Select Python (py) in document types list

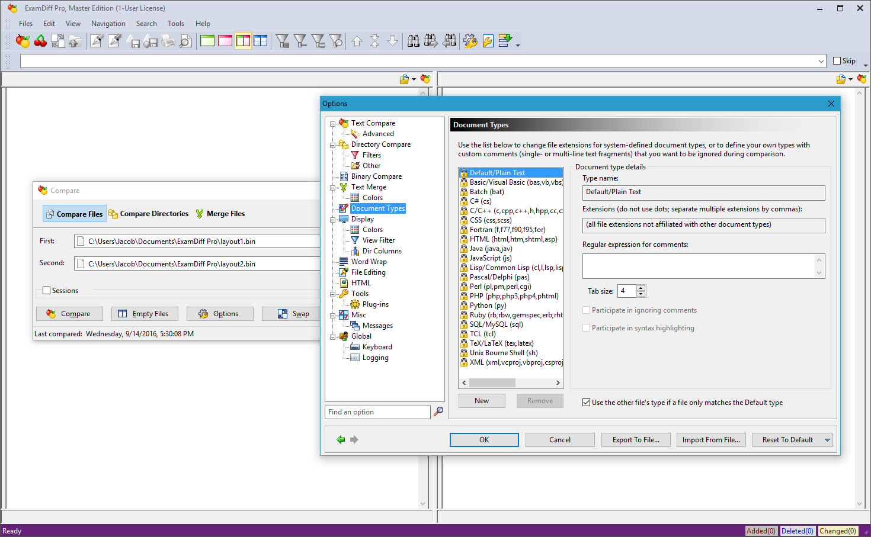tap(488, 306)
